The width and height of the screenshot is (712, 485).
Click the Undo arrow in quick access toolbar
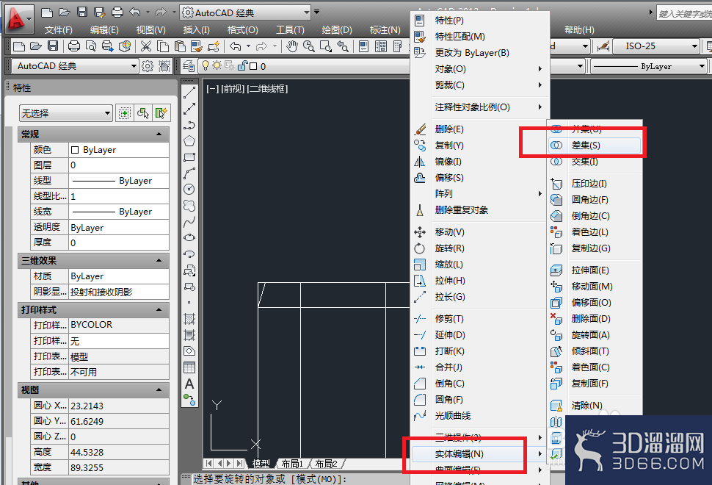point(135,12)
